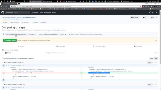View the second changed file
Image resolution: width=161 pixels, height=90 pixels.
click(x=149, y=84)
